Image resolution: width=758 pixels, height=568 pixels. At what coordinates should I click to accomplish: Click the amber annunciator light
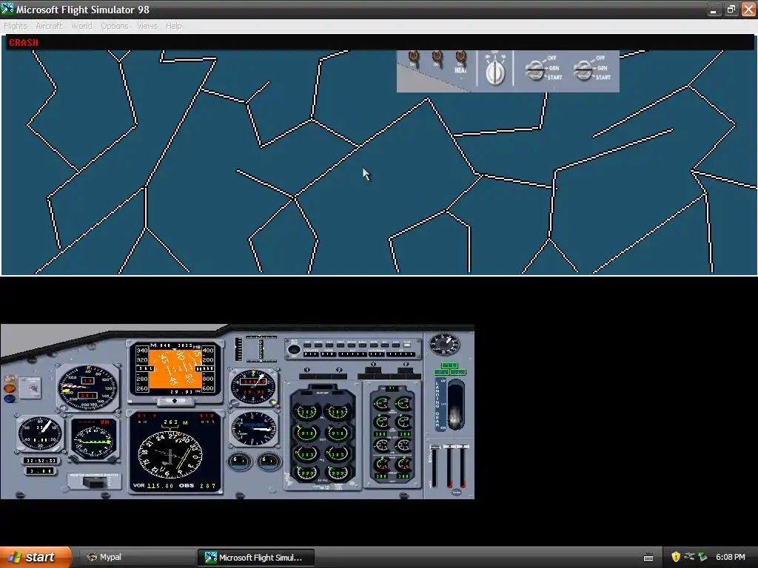[x=10, y=388]
